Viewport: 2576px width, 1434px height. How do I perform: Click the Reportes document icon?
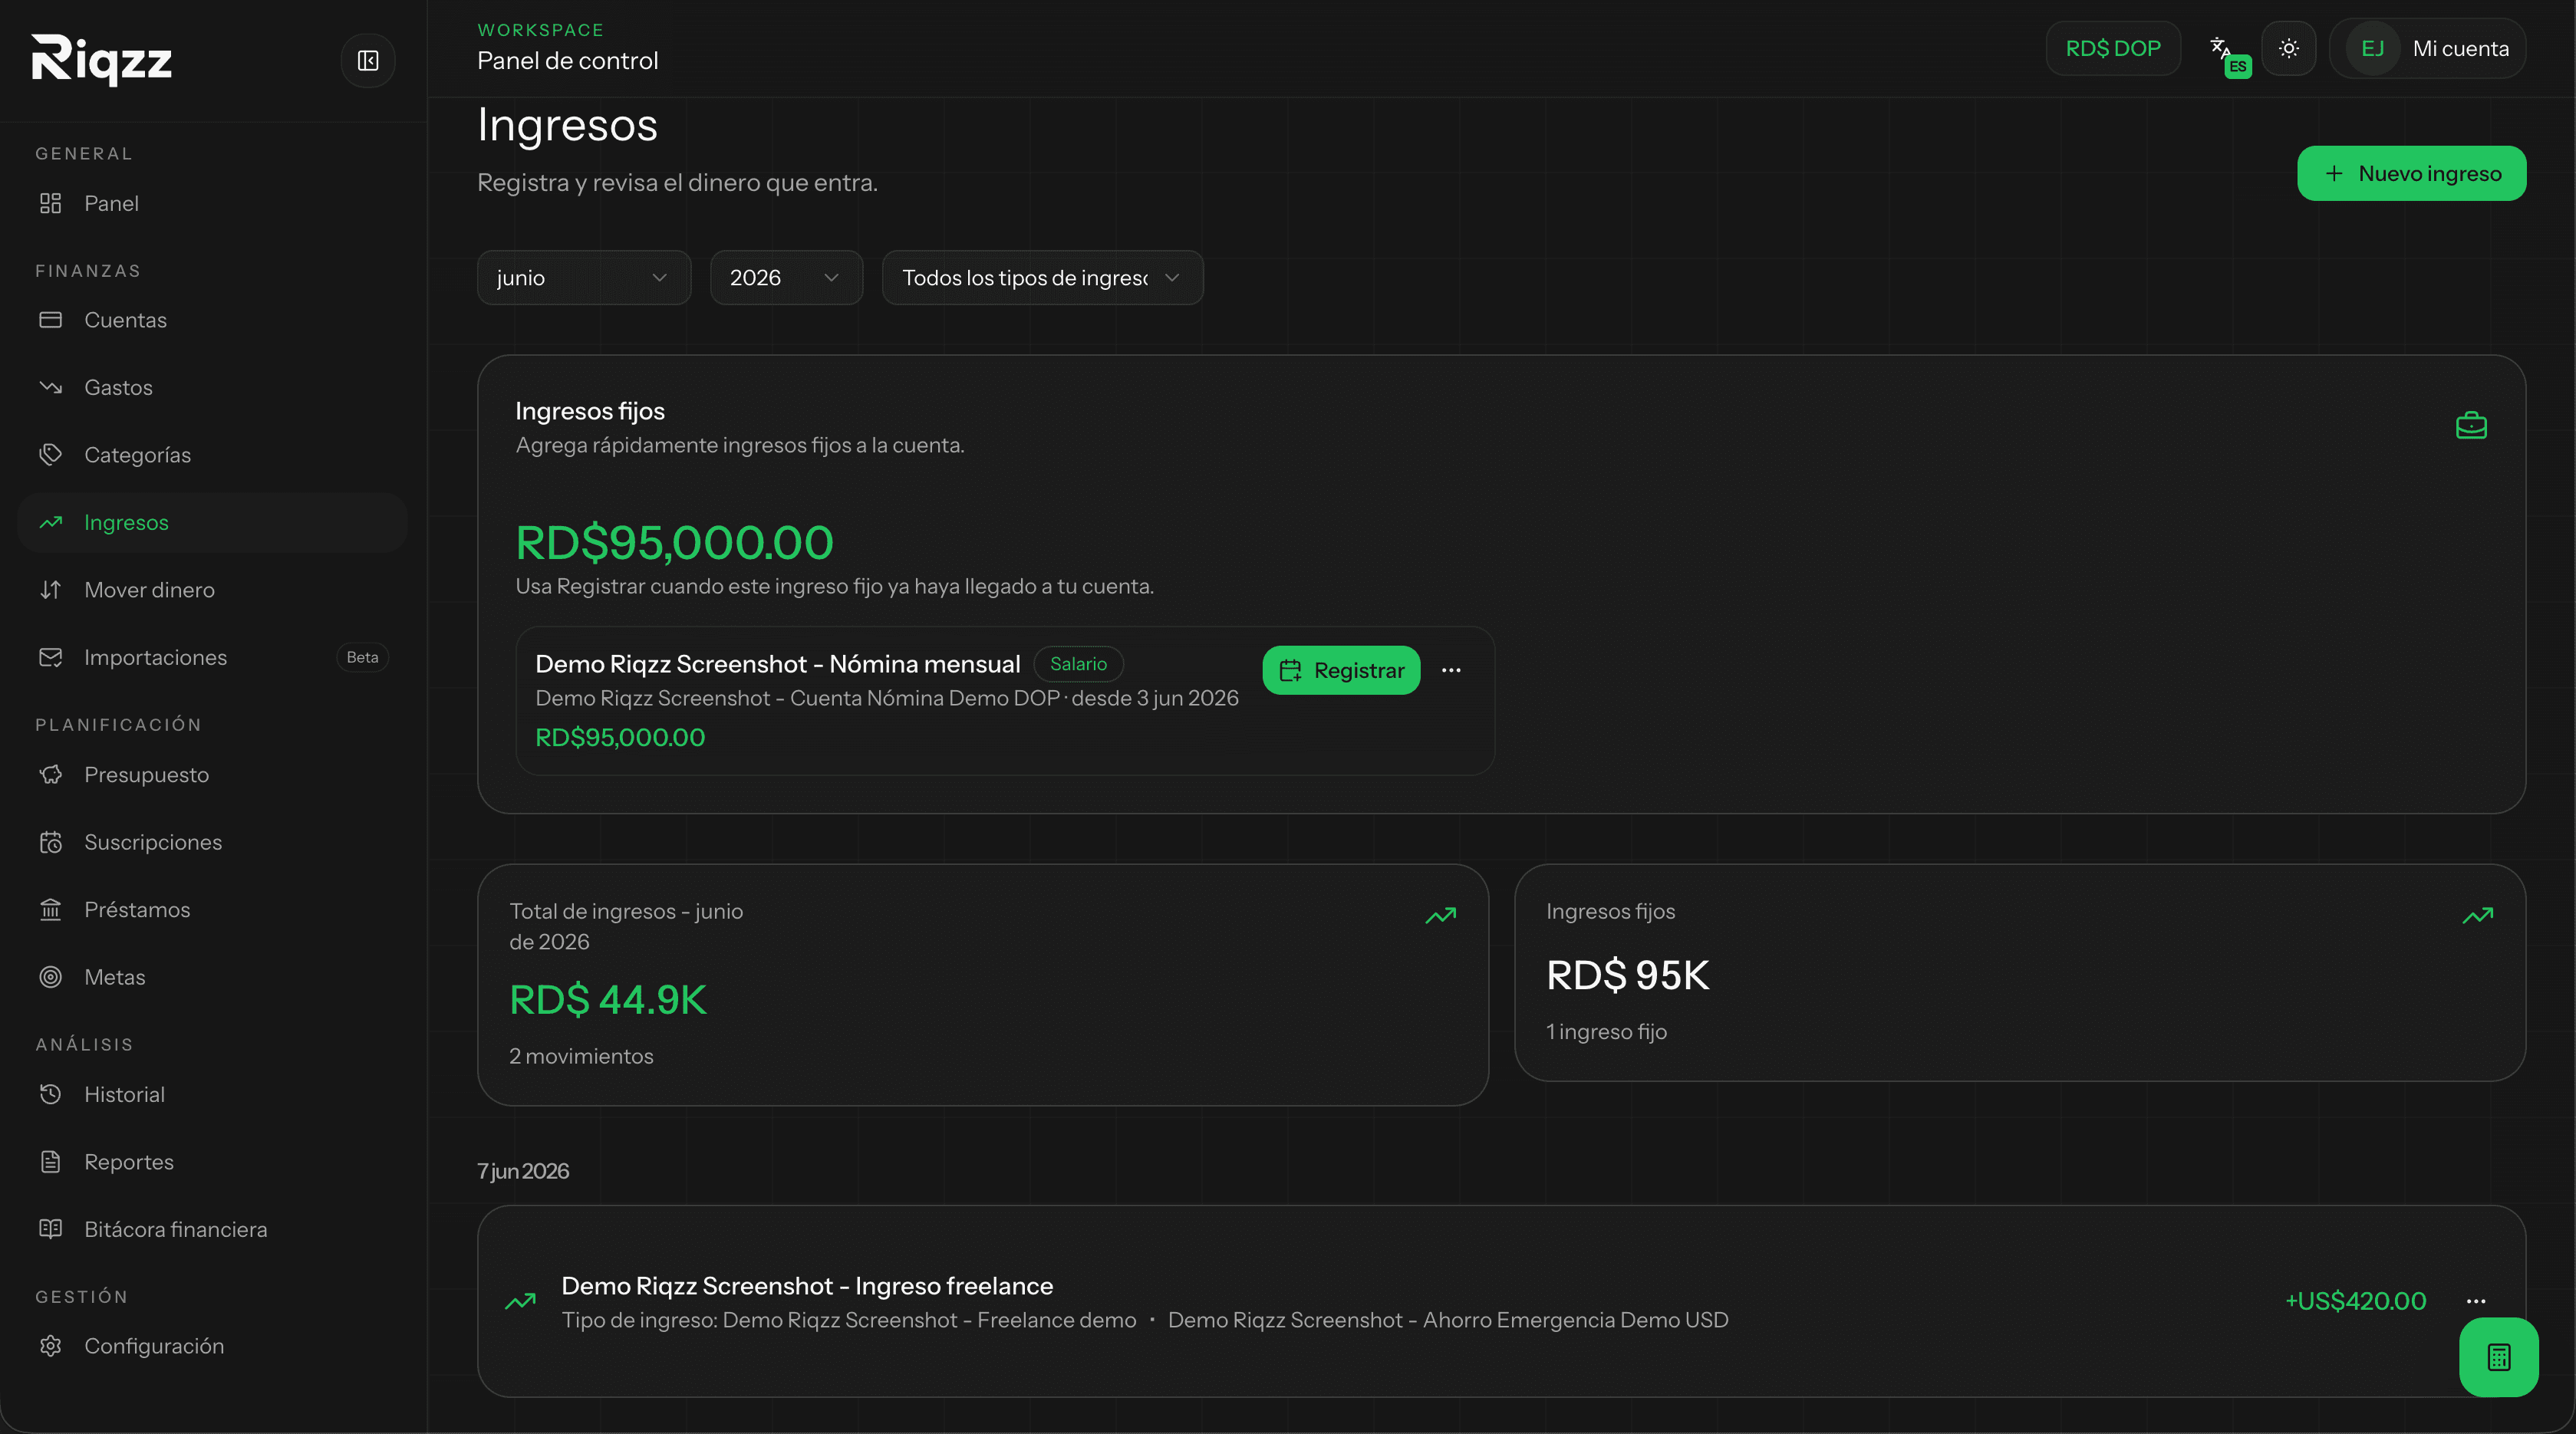point(51,1163)
